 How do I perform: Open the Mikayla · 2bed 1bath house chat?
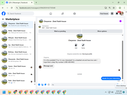point(17,39)
